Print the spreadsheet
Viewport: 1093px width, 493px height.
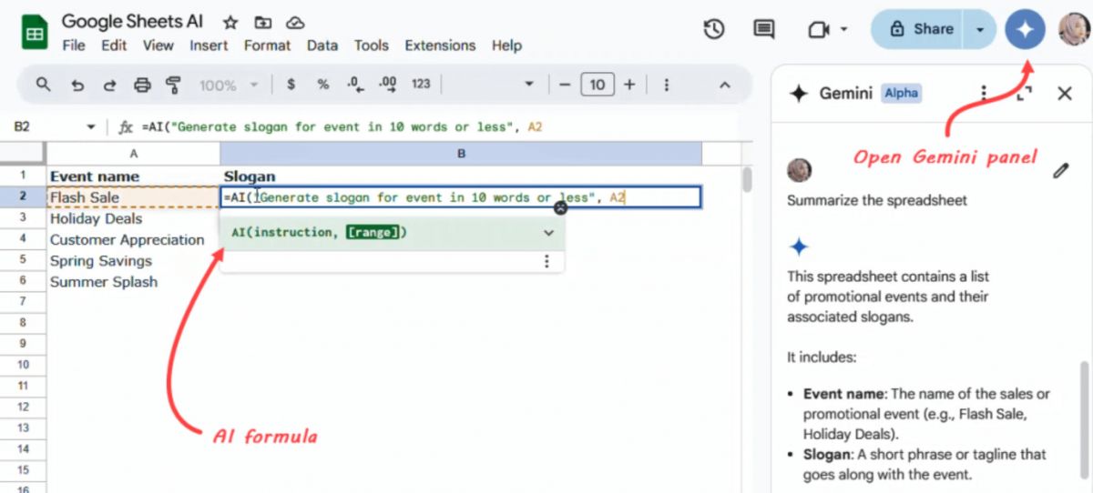pyautogui.click(x=142, y=85)
